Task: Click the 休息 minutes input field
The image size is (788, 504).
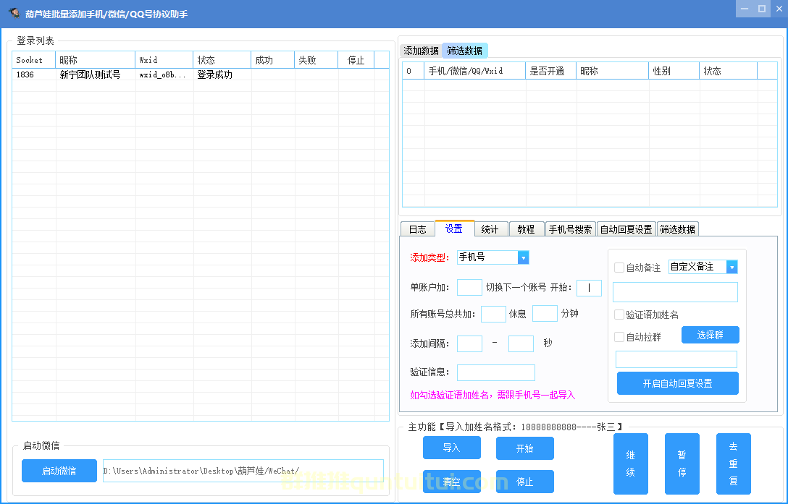Action: [545, 313]
